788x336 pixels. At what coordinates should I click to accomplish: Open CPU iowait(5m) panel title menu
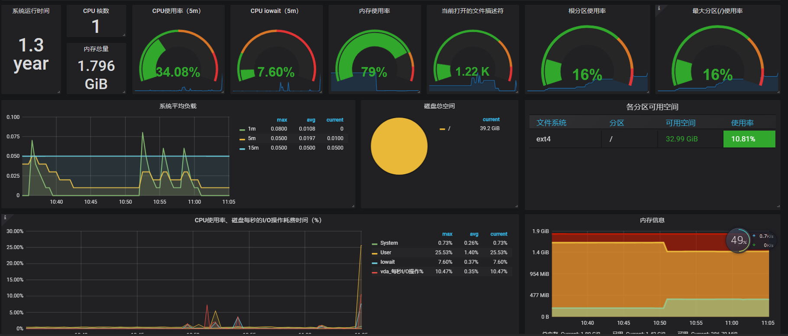click(276, 11)
